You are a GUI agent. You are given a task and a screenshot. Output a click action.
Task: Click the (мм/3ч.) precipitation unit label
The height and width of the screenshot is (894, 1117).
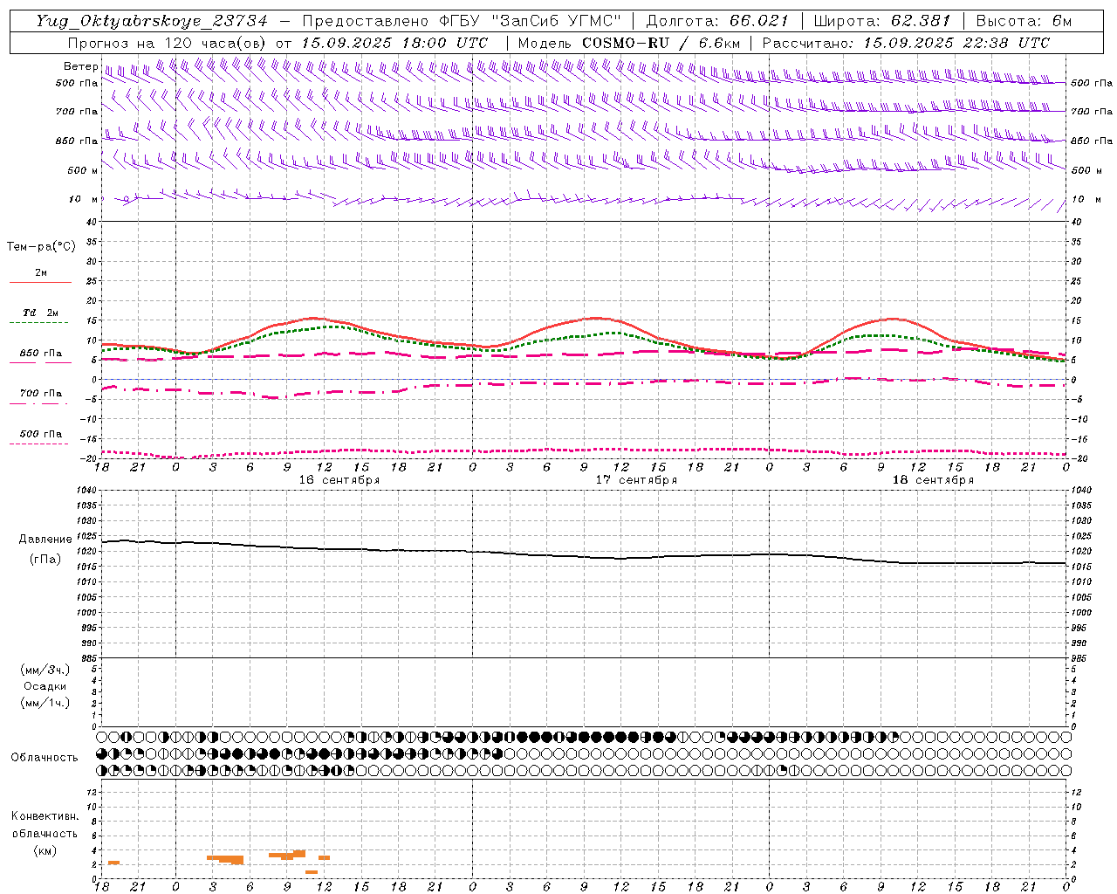click(45, 670)
